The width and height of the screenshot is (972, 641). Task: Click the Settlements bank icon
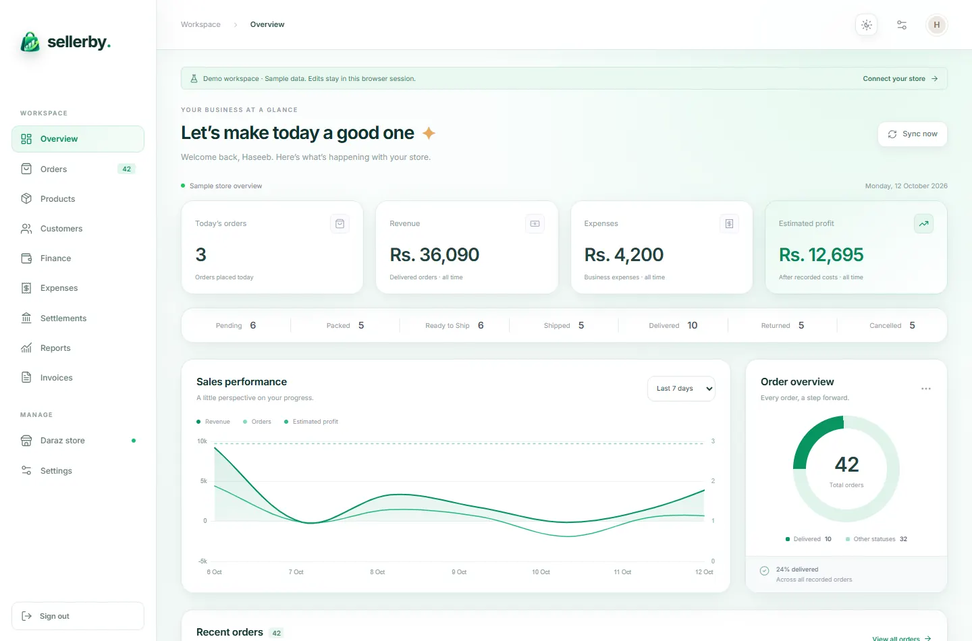point(26,318)
